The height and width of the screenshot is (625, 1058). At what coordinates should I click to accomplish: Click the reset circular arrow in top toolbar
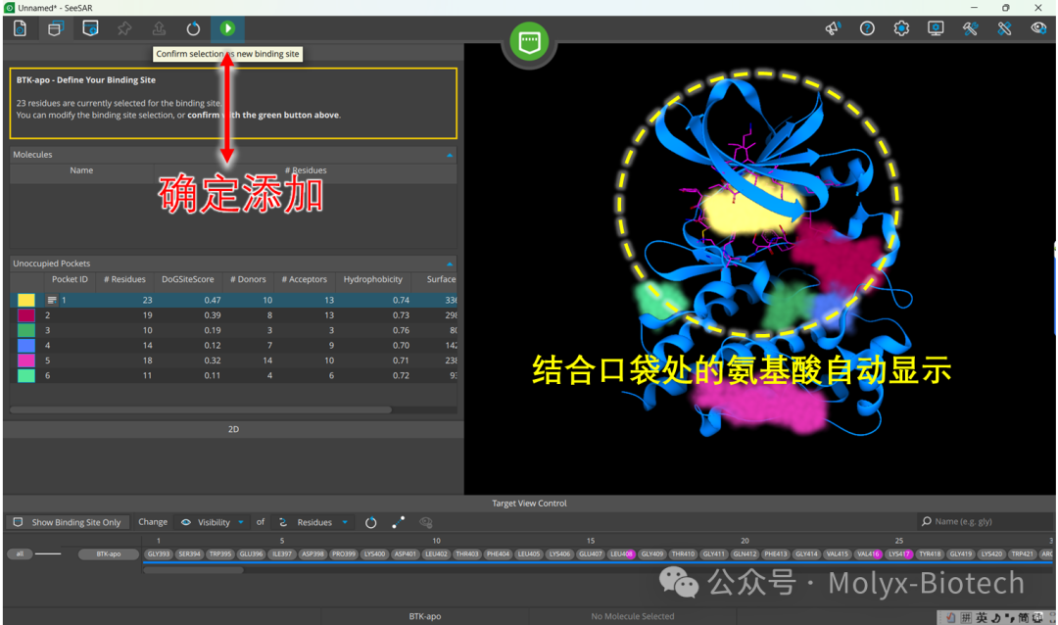193,28
